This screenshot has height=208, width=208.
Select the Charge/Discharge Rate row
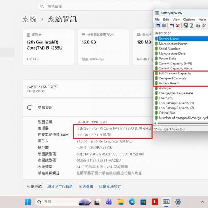pos(181,93)
